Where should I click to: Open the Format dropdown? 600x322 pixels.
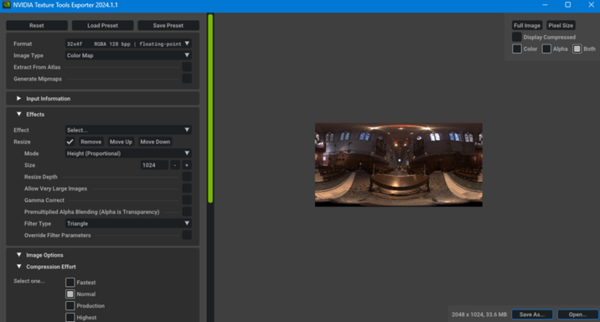pyautogui.click(x=128, y=44)
